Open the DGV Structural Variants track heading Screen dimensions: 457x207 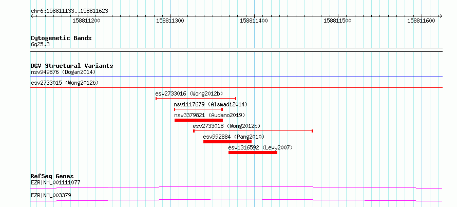tap(72, 66)
